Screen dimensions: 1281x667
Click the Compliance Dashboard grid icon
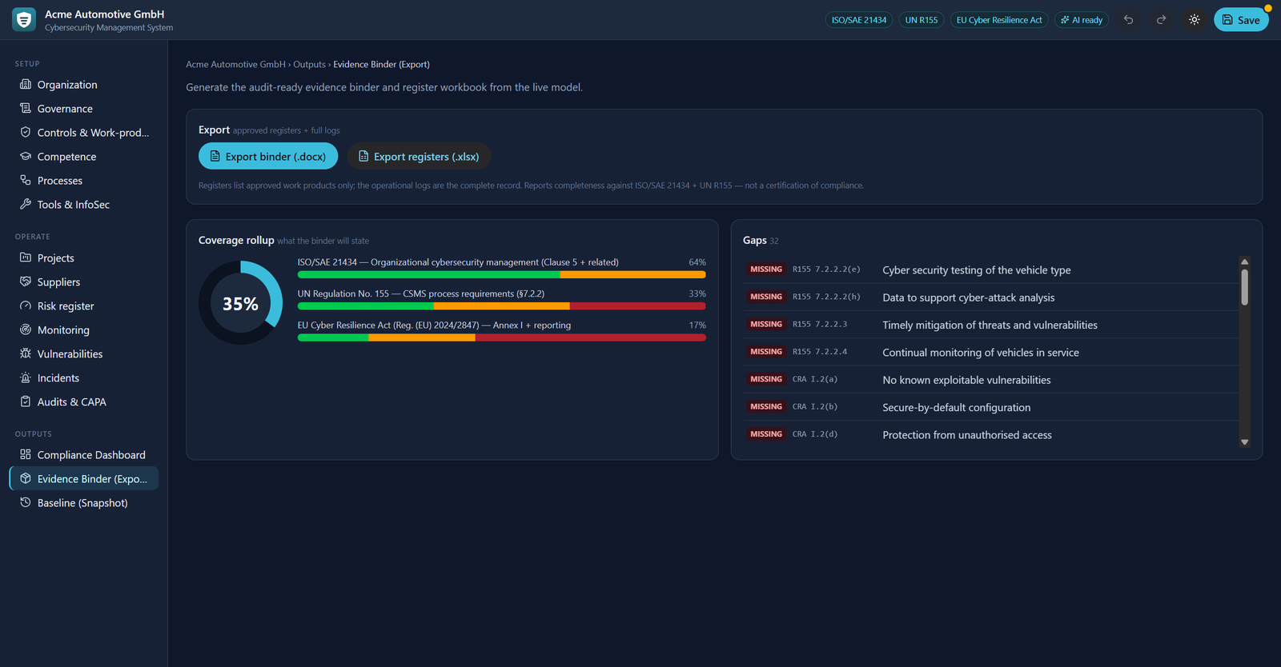[26, 454]
